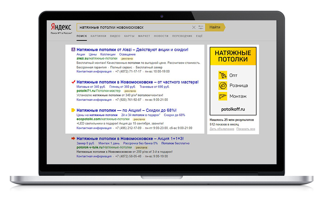Open the Маркет tab
The width and height of the screenshot is (324, 197).
(144, 36)
